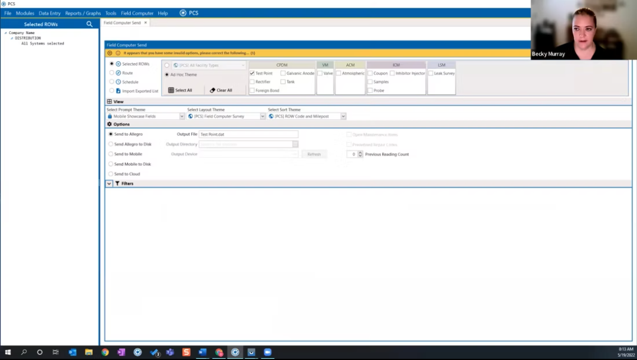The width and height of the screenshot is (637, 360).
Task: Click the View grid icon
Action: [x=109, y=102]
